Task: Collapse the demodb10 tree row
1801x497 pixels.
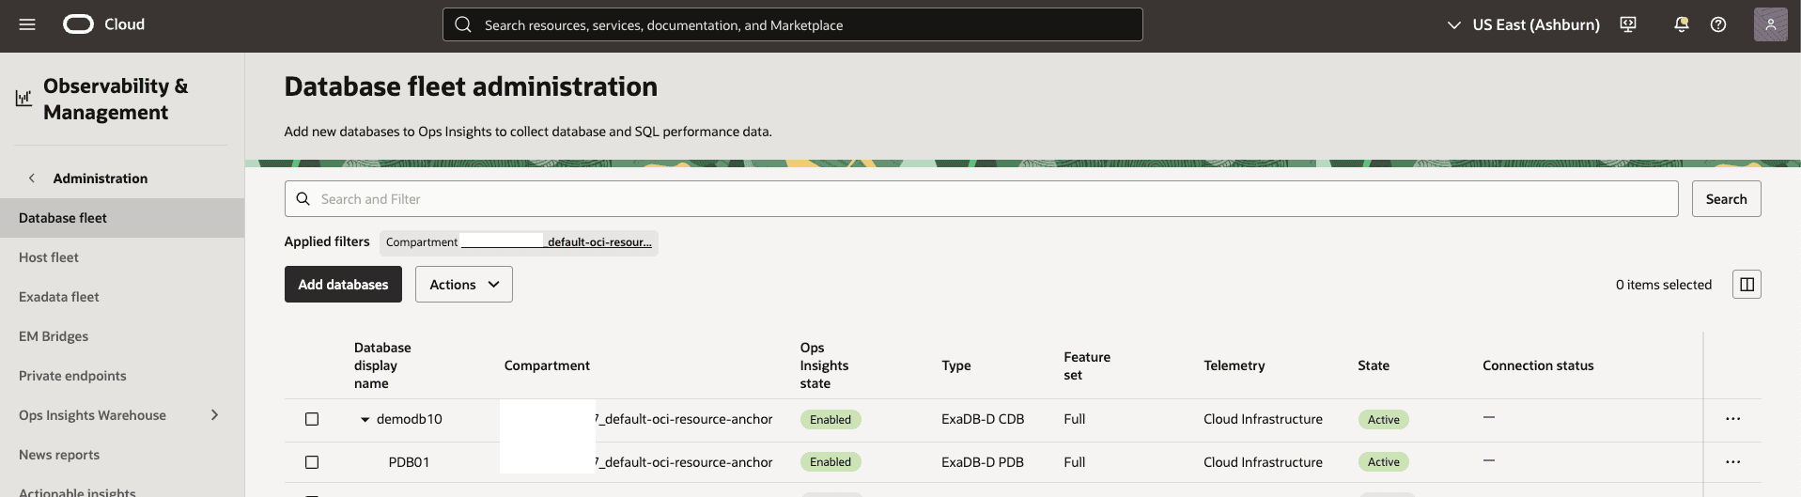Action: click(365, 420)
